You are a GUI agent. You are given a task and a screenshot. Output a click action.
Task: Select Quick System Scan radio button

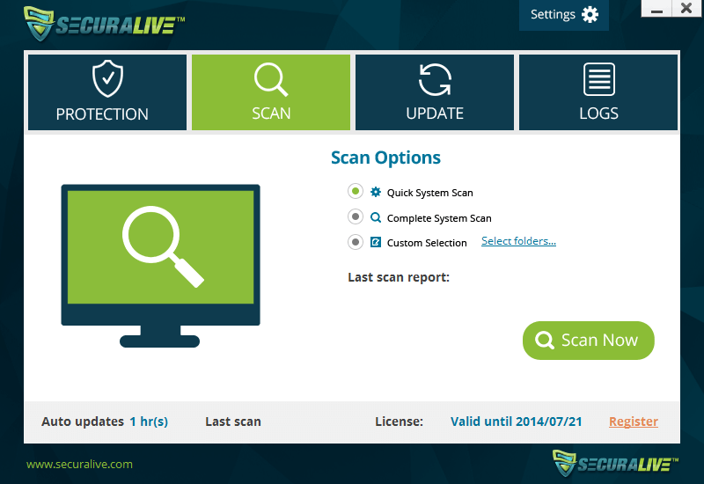(x=356, y=192)
